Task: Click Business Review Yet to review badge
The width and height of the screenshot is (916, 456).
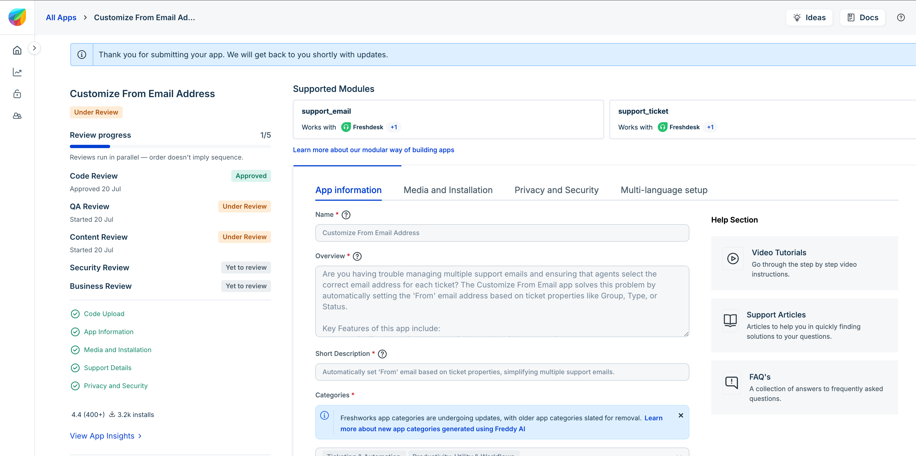Action: (x=246, y=286)
